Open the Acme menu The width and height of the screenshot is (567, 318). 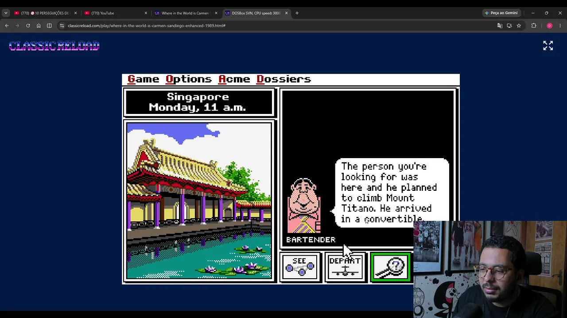[x=234, y=79]
